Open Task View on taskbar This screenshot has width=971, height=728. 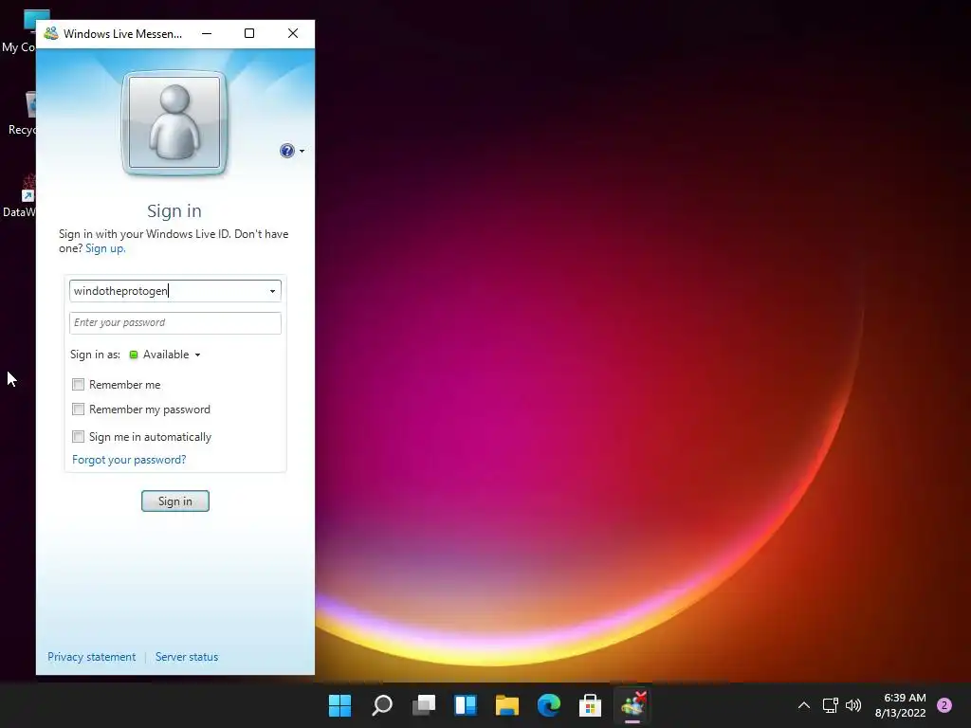tap(424, 705)
